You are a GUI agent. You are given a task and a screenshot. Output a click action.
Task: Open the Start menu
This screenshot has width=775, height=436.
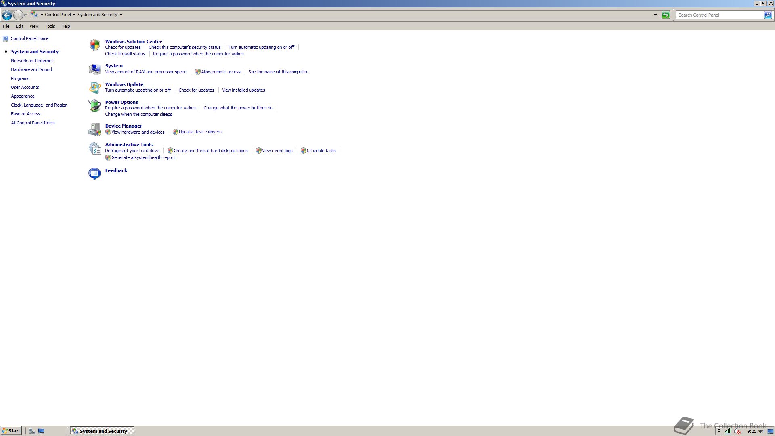point(11,431)
